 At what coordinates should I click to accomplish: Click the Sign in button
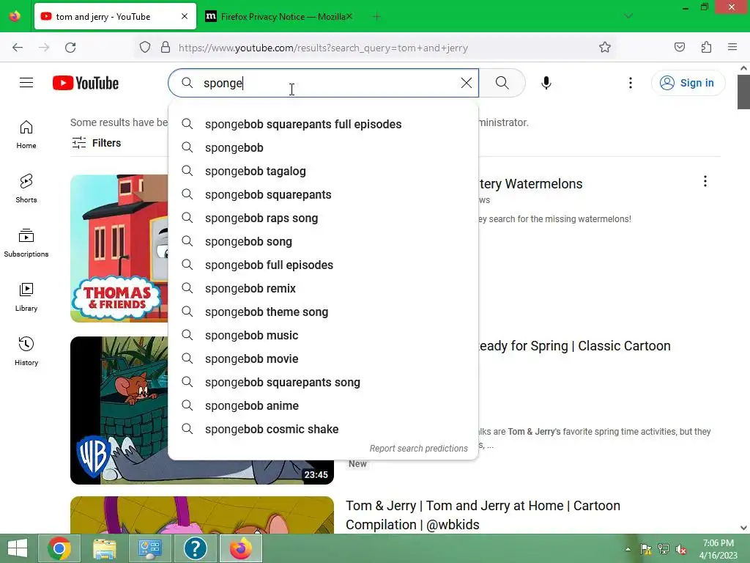[688, 83]
